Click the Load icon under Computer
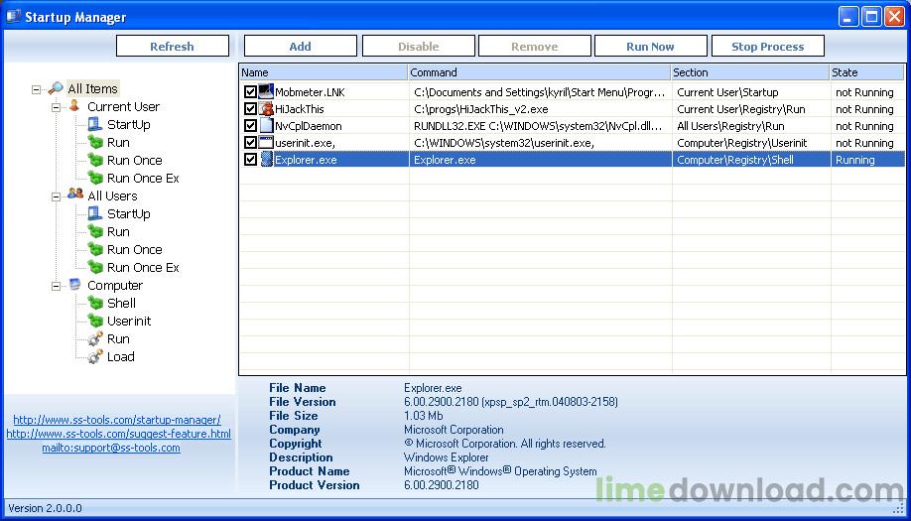 click(95, 356)
